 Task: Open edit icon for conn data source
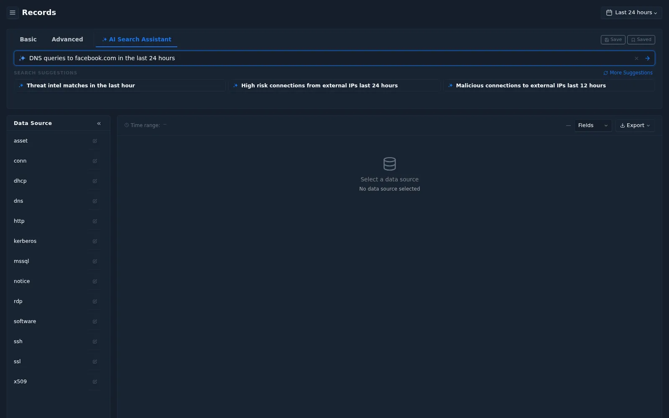coord(95,161)
